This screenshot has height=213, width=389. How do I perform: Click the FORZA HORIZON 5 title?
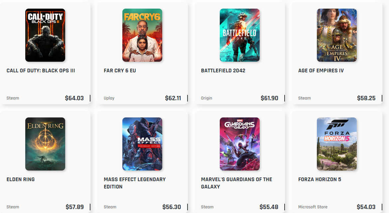320,179
